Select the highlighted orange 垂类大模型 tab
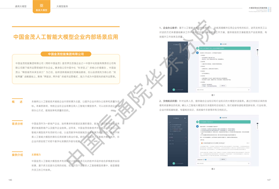 pyautogui.click(x=41, y=7)
